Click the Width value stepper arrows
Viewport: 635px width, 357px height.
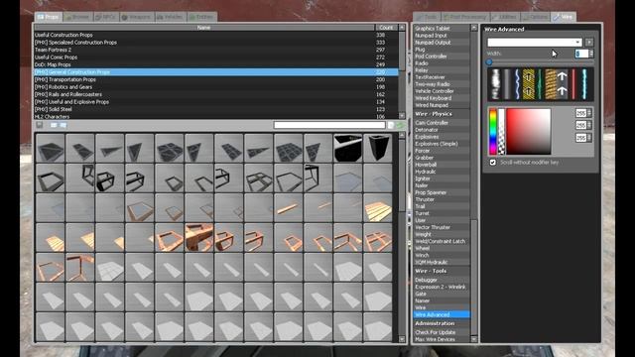[x=591, y=54]
